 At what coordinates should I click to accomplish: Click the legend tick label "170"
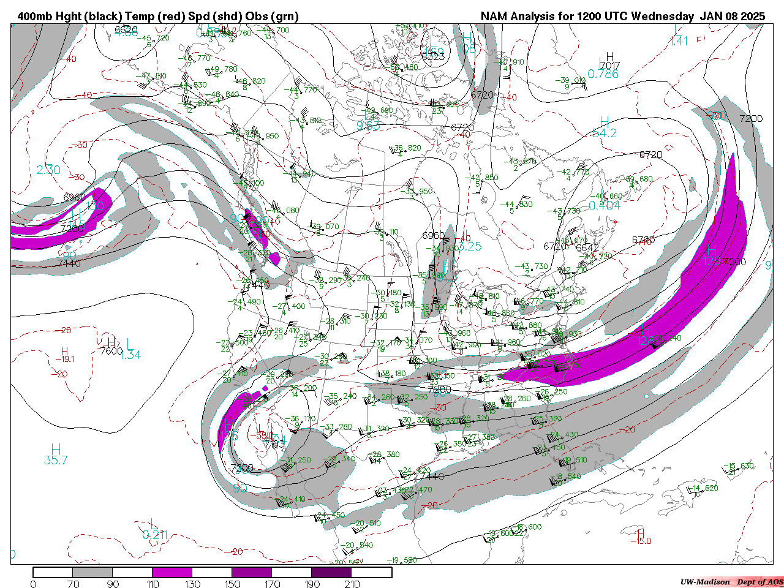pos(272,584)
